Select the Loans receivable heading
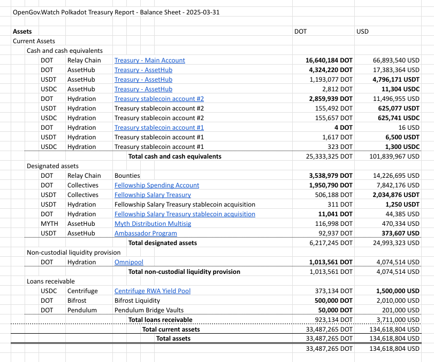 coord(51,281)
